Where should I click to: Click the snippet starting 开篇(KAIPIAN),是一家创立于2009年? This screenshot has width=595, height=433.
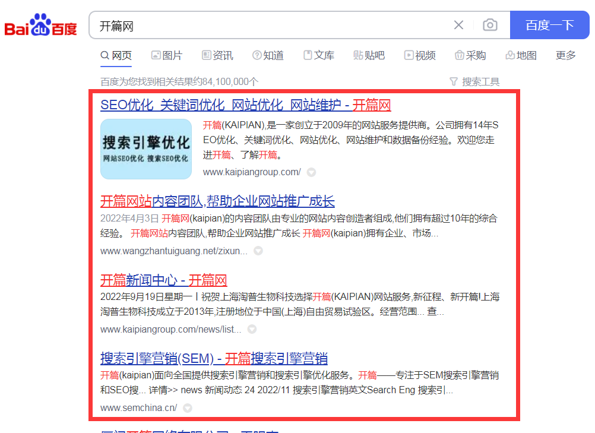tap(351, 140)
